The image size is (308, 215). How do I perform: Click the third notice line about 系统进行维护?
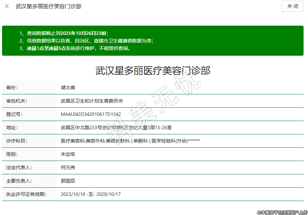pyautogui.click(x=75, y=48)
